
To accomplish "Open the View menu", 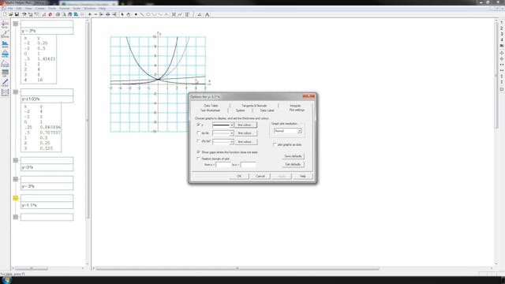I will [28, 8].
